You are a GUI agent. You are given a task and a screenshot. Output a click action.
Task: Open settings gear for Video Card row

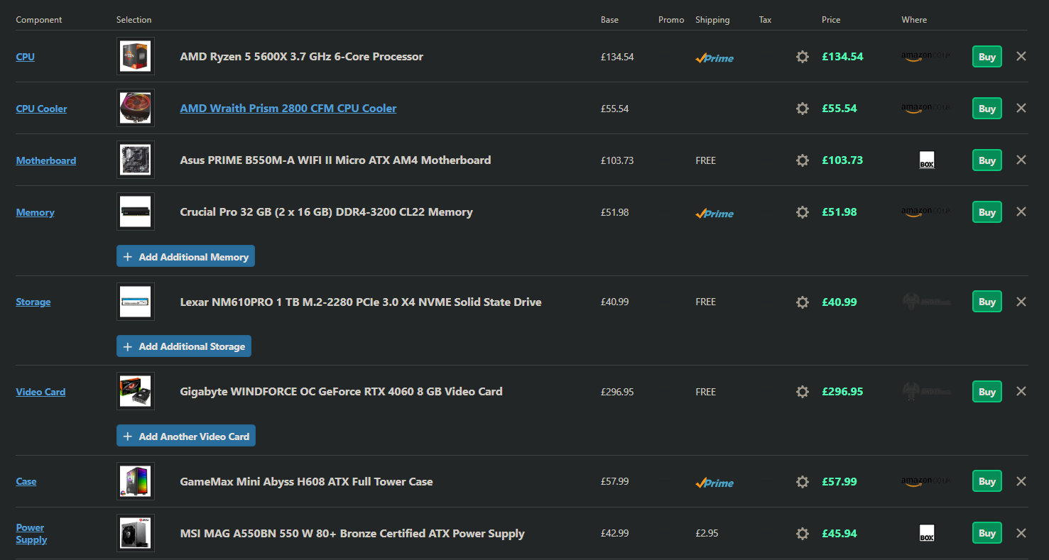pyautogui.click(x=803, y=392)
